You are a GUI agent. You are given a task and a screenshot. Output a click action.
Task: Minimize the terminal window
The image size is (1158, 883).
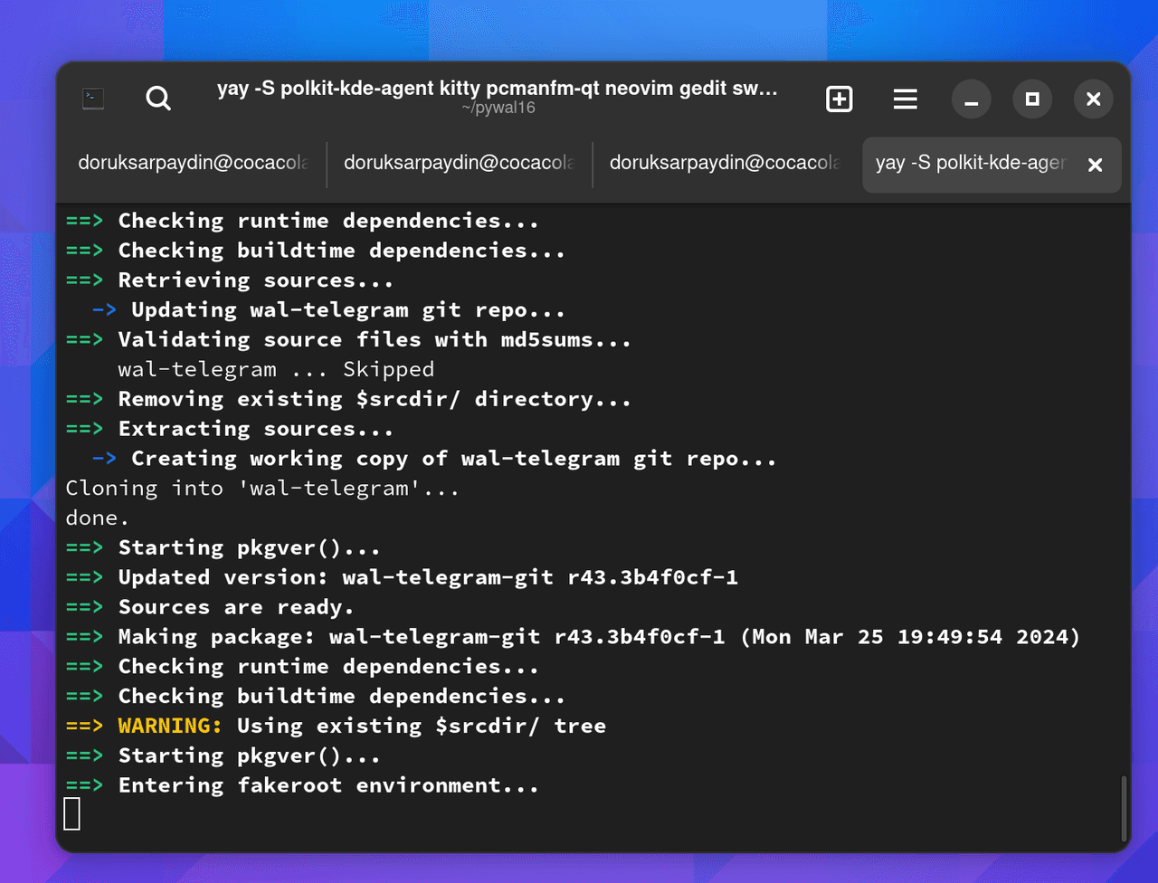click(972, 100)
